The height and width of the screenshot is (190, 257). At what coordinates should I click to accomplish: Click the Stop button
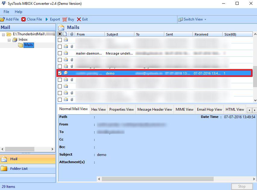pos(241,186)
